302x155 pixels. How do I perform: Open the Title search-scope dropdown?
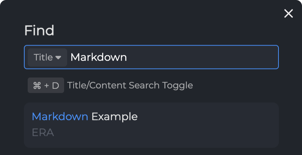[x=47, y=57]
